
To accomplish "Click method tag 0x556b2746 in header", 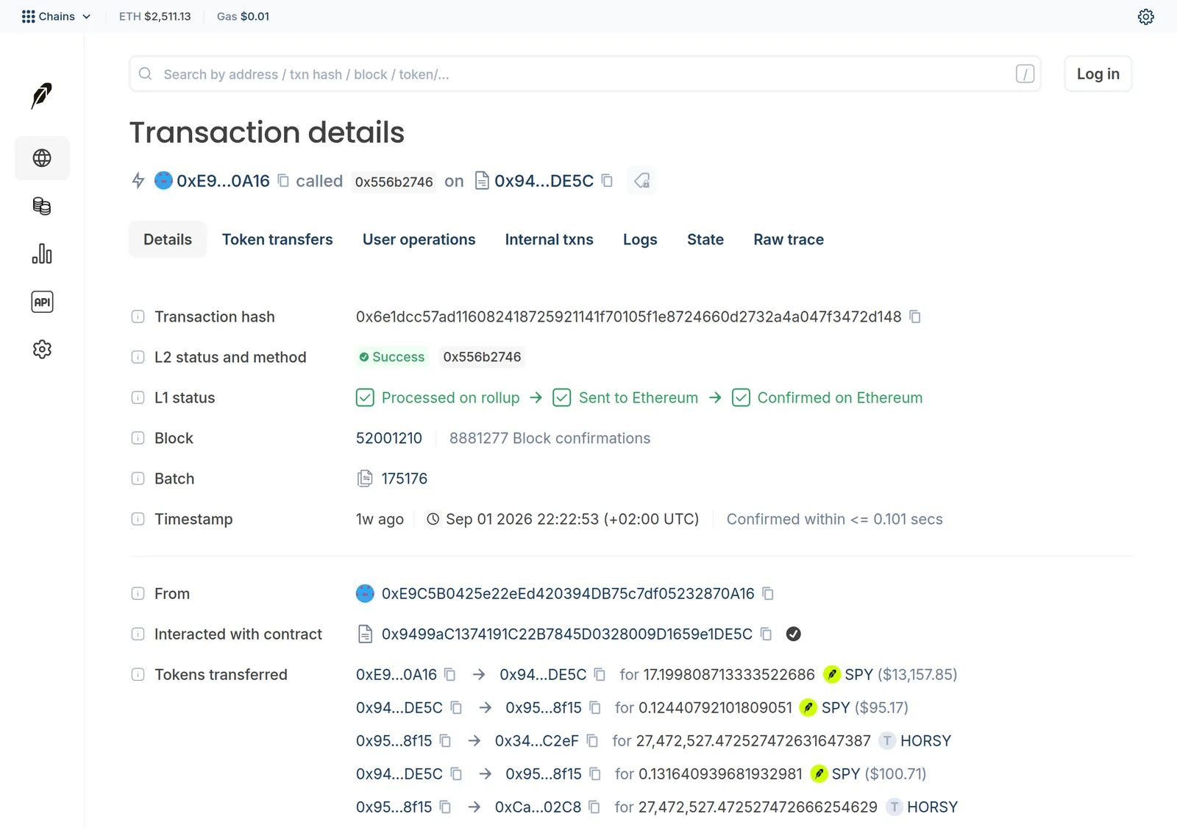I will click(x=394, y=182).
